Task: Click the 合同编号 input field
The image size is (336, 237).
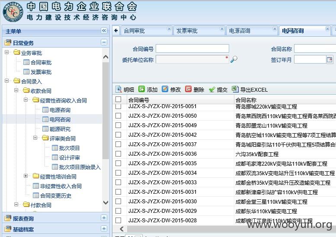Action: coord(192,48)
